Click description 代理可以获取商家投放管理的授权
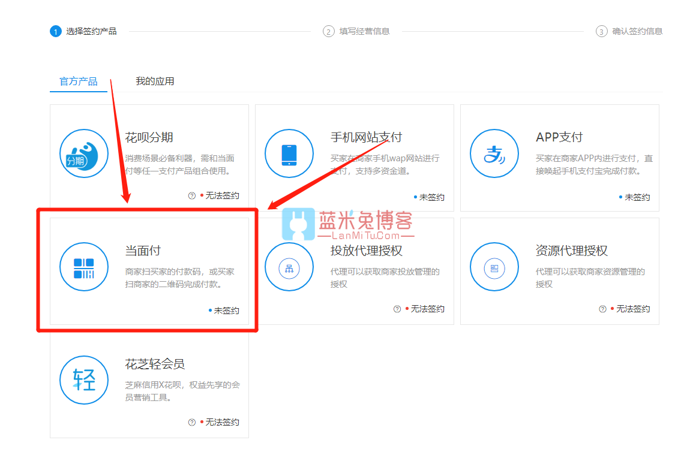Image resolution: width=696 pixels, height=449 pixels. [385, 278]
